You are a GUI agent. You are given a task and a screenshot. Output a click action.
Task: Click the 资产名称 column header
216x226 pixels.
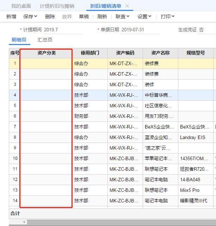tap(160, 53)
